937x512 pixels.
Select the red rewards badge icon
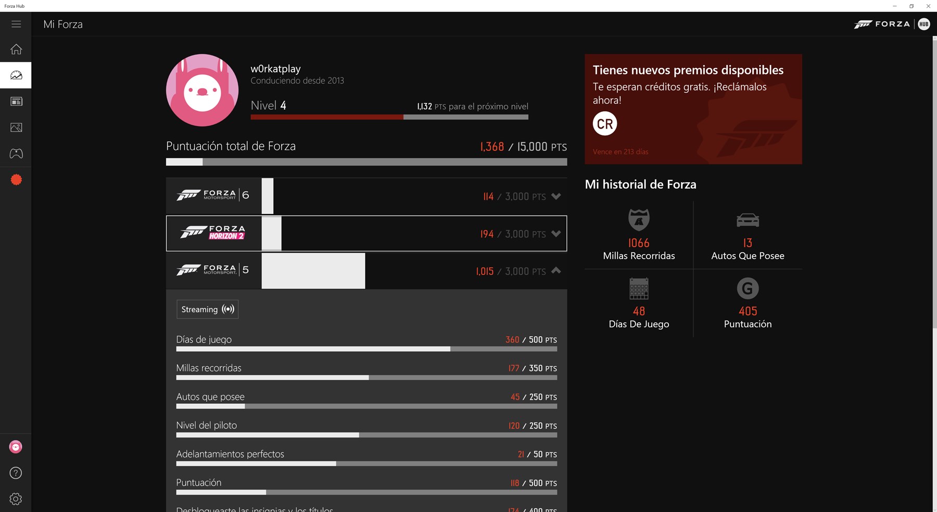tap(16, 179)
